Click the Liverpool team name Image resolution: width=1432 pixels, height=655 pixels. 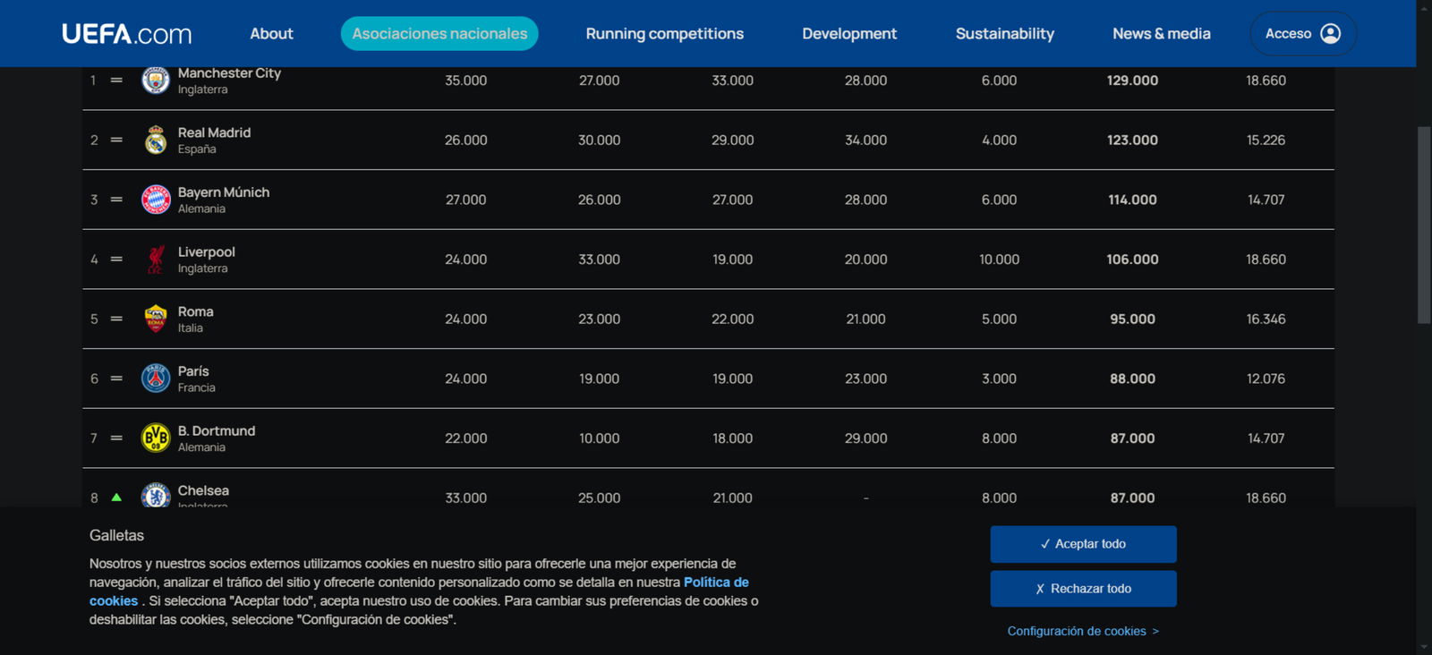click(206, 252)
